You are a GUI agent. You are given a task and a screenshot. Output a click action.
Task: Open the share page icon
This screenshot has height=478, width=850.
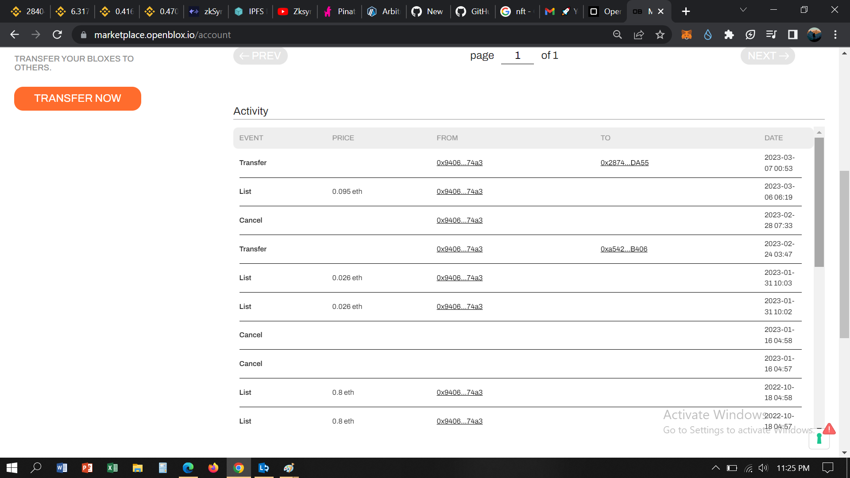point(639,35)
